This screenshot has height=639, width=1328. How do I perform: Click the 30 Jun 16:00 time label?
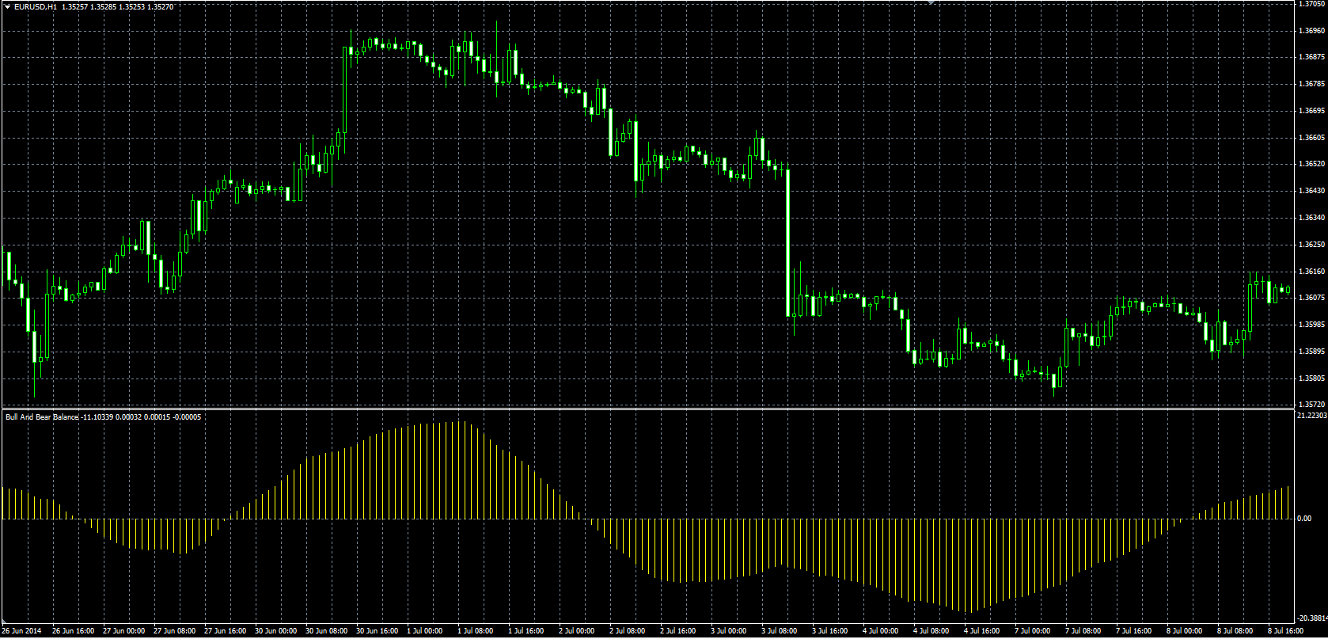click(377, 631)
